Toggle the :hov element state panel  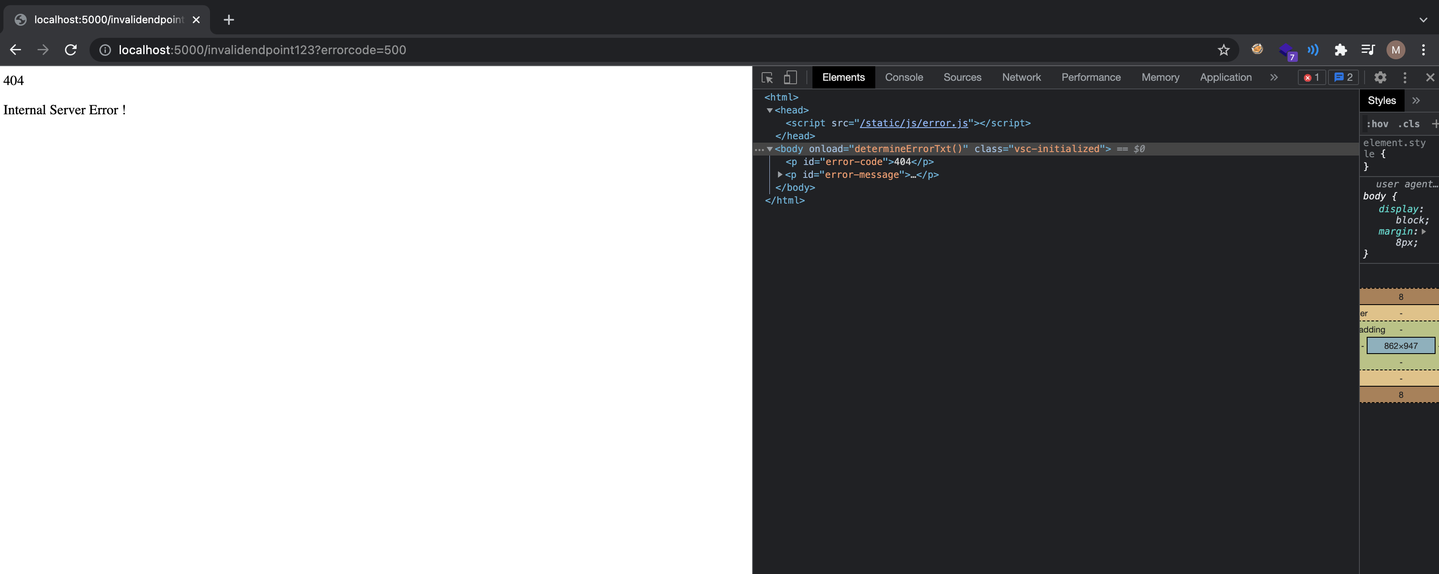click(x=1377, y=124)
